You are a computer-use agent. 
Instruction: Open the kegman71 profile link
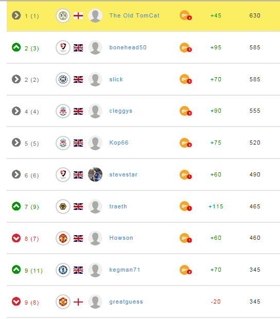click(x=125, y=270)
